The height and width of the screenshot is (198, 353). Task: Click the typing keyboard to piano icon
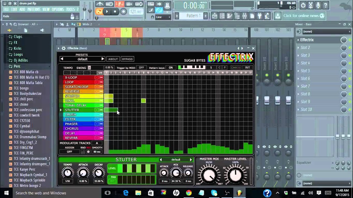click(151, 4)
